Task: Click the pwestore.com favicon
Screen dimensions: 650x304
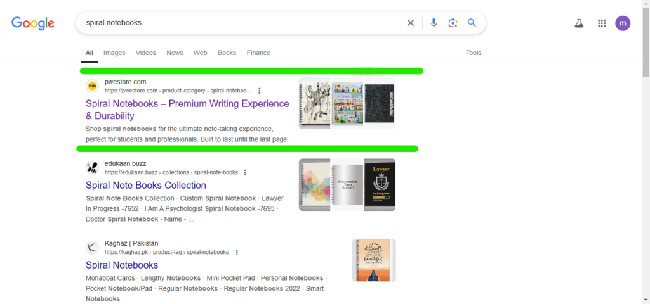Action: [x=93, y=86]
